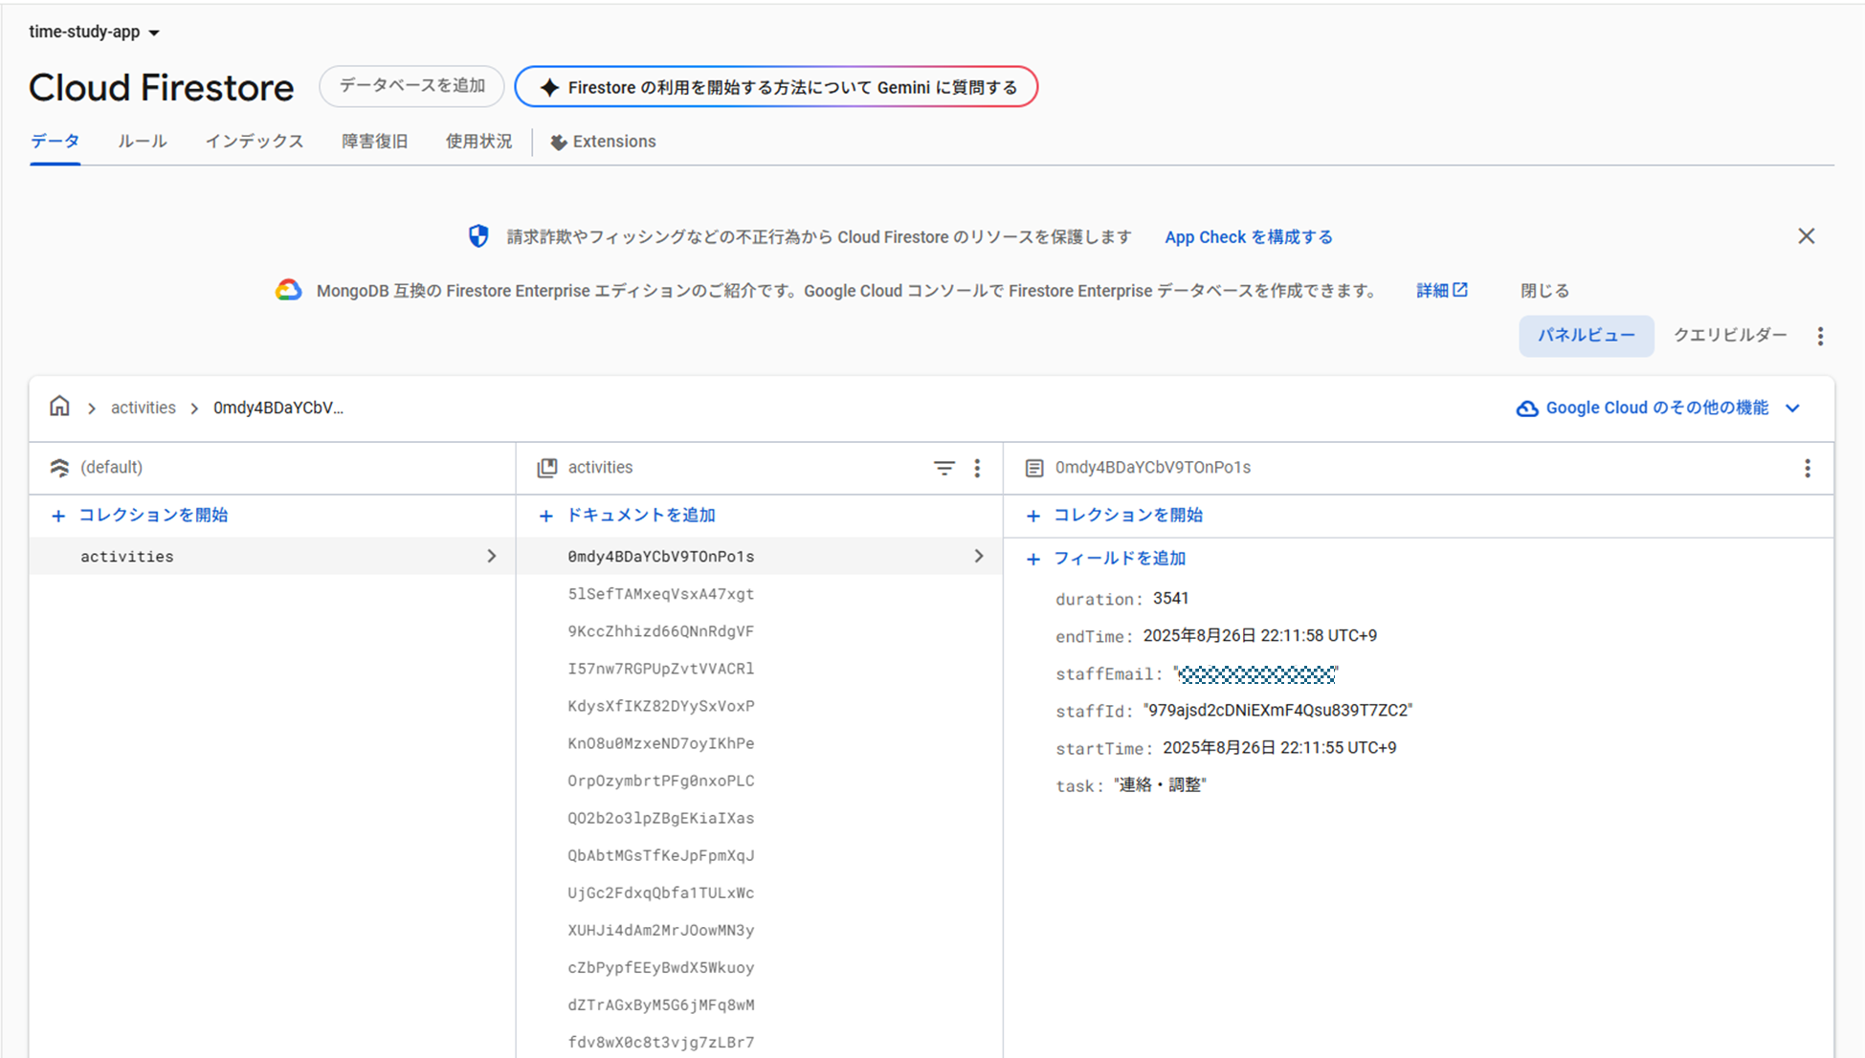1865x1058 pixels.
Task: Open the 障害復旧 tab
Action: pyautogui.click(x=375, y=142)
